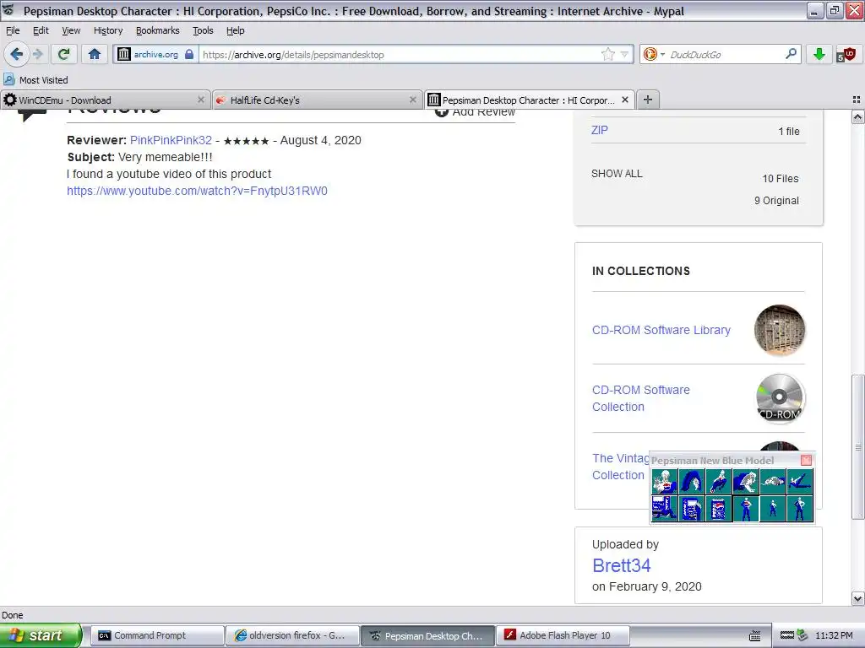Screen dimensions: 865x648
Task: Switch to Adobe Flash Player 10 window
Action: 563,635
